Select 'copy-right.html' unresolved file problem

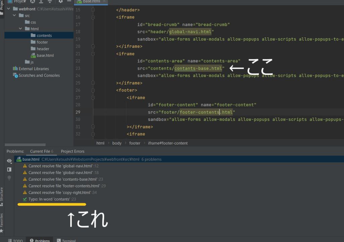[60, 192]
